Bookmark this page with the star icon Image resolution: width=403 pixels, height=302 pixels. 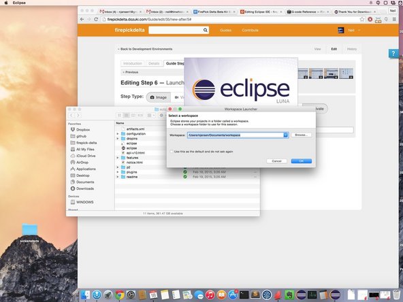pyautogui.click(x=362, y=19)
